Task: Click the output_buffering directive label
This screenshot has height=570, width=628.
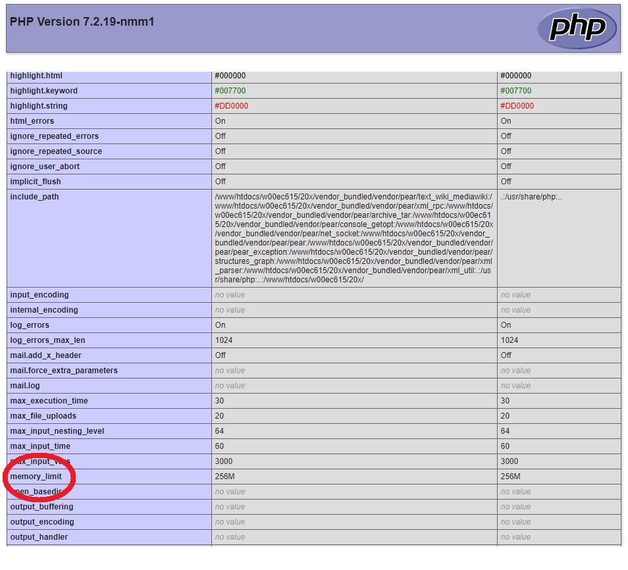Action: click(x=41, y=507)
